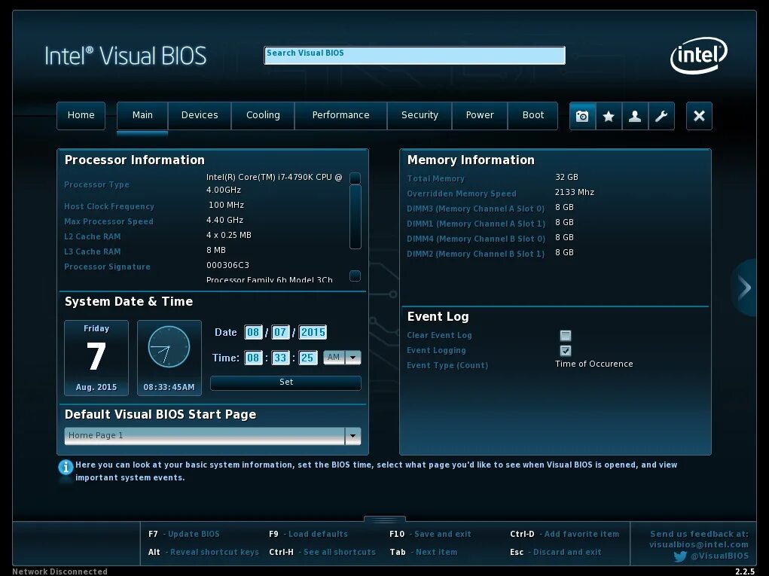Go to next page with right chevron
Image resolution: width=769 pixels, height=576 pixels.
point(745,288)
